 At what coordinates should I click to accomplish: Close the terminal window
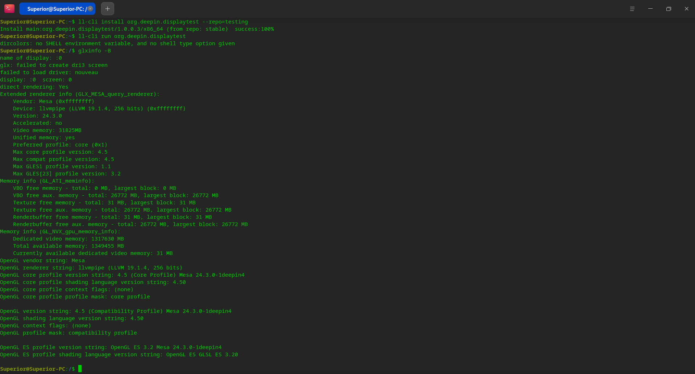pyautogui.click(x=687, y=9)
